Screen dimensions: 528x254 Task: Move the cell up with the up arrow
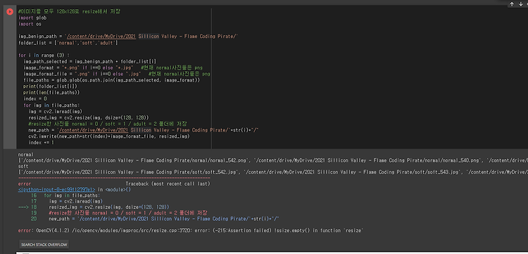click(x=512, y=4)
